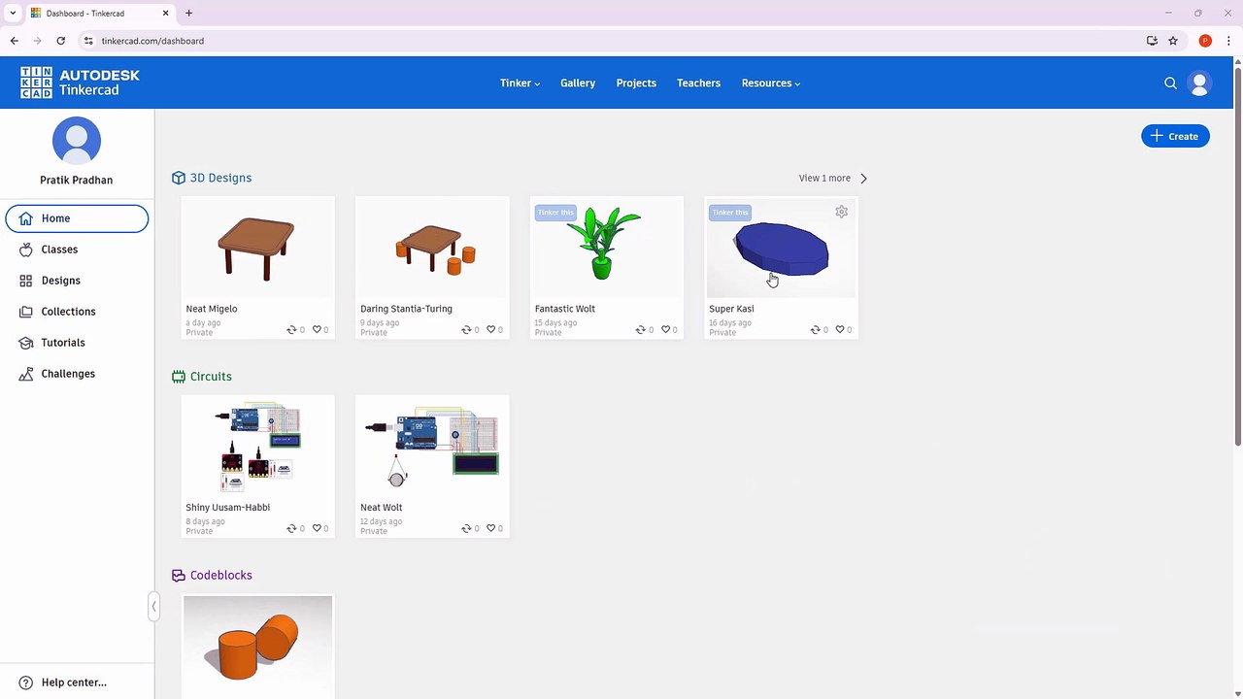Click the Pratik Pradhan name text
Viewport: 1243px width, 699px height.
click(77, 181)
